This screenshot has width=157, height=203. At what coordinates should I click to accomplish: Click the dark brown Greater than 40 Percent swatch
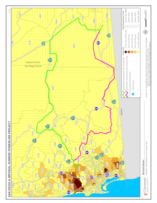(x=125, y=52)
